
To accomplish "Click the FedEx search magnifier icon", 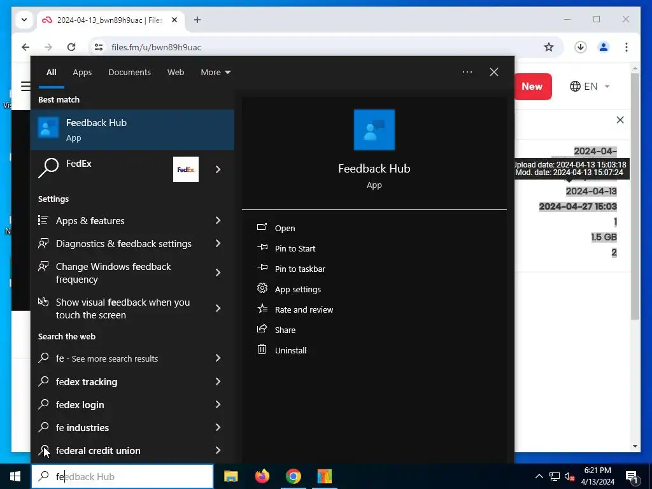I will click(x=48, y=168).
